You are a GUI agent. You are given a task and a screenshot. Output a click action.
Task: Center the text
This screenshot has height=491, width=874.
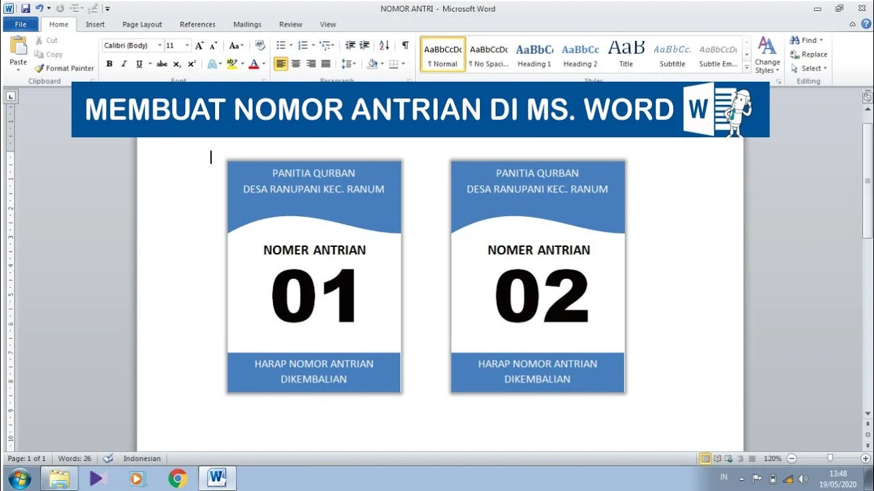point(296,64)
